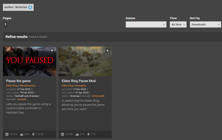Go to page 1 of results
The height and width of the screenshot is (140, 222).
point(6,24)
